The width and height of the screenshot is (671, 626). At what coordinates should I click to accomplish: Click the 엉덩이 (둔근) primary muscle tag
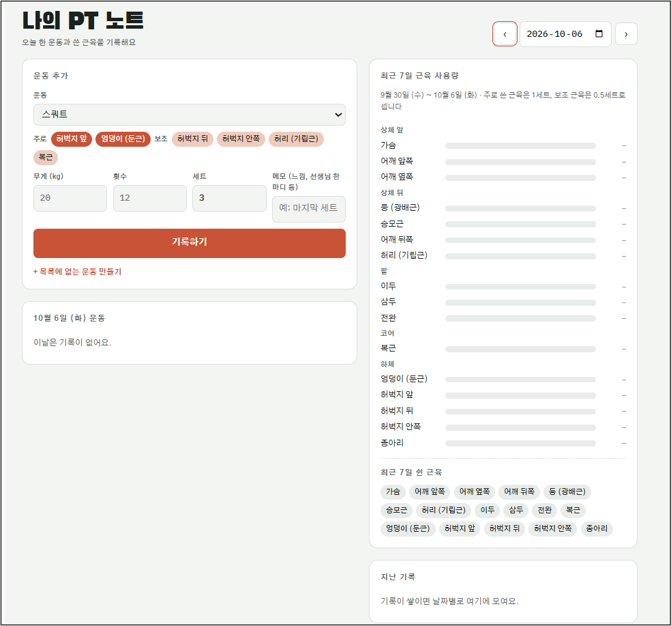(x=123, y=139)
